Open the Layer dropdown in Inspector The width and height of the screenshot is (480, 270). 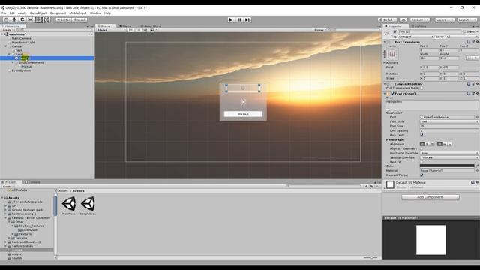462,37
